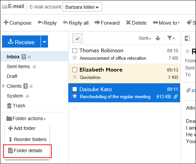Check the Thomas Robinson message checkbox
Viewport: 196px width, 164px height.
point(75,51)
